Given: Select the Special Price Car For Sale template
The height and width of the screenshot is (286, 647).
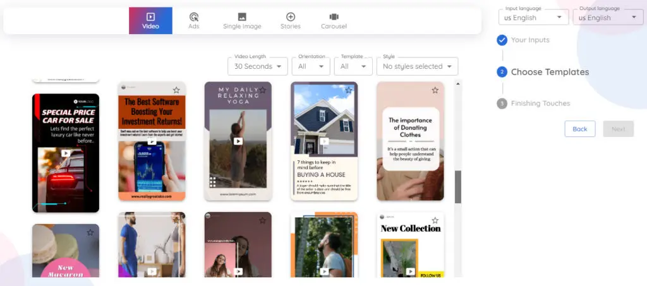Looking at the screenshot, I should click(66, 153).
